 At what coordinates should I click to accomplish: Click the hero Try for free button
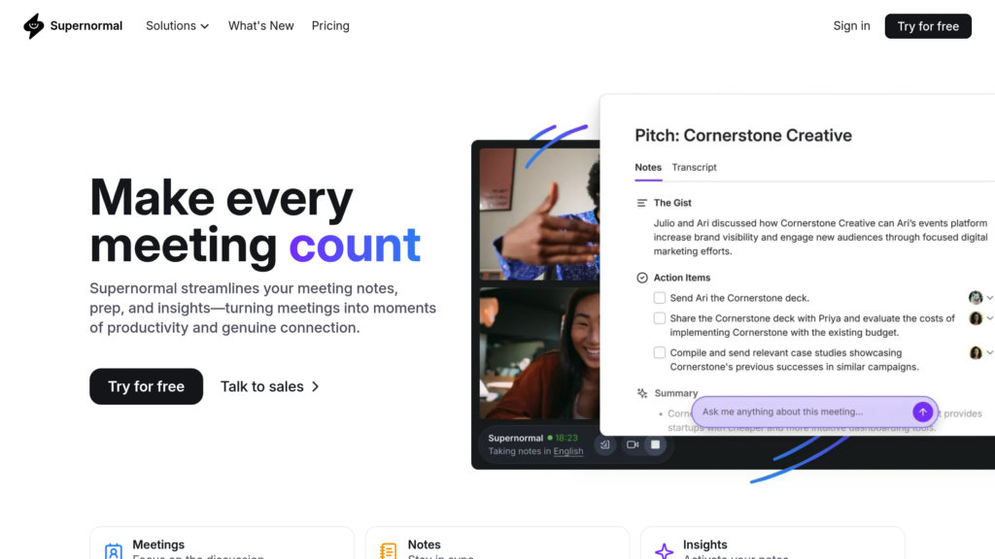(x=146, y=386)
